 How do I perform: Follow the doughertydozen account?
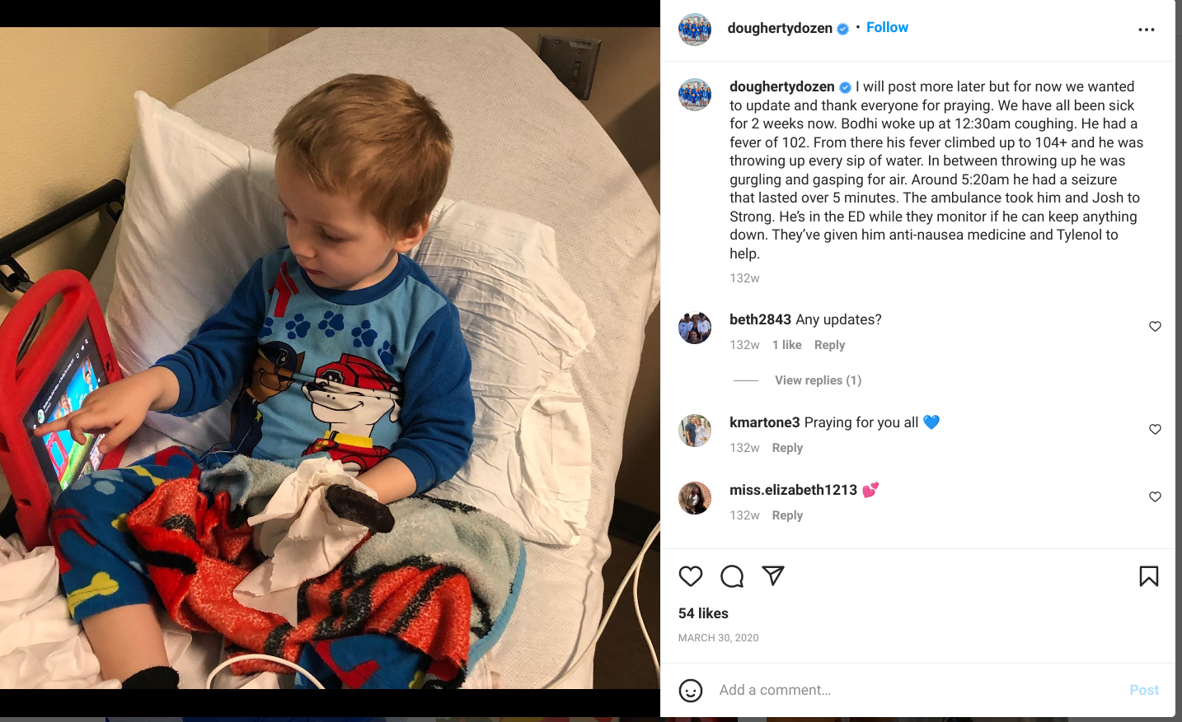click(x=887, y=27)
